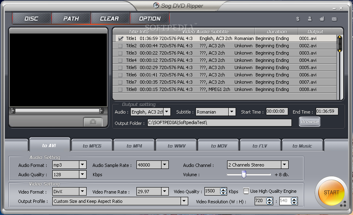Click the Duration column header
Screen dimensions: 353x215
point(276,32)
